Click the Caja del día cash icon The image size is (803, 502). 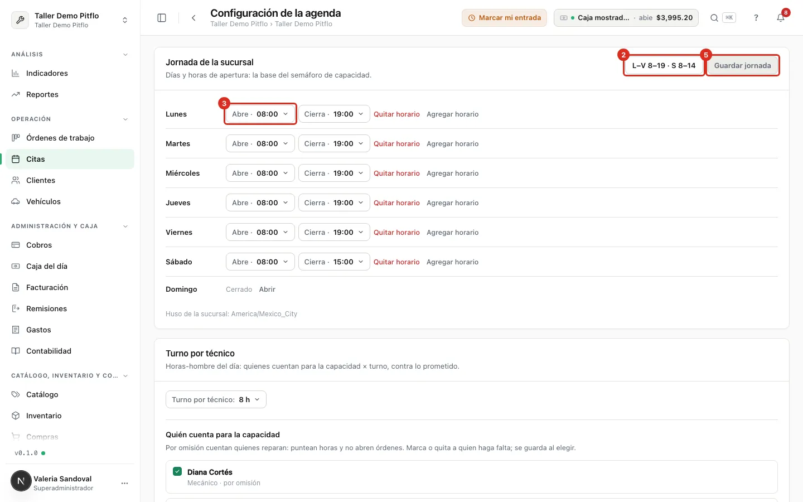(16, 266)
